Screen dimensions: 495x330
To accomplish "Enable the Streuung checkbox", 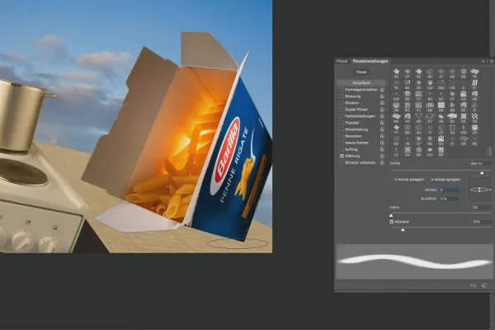I will coord(342,97).
